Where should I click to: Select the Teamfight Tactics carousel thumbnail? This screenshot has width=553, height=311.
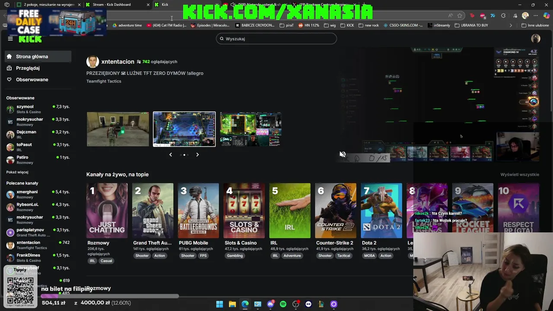coord(184,129)
